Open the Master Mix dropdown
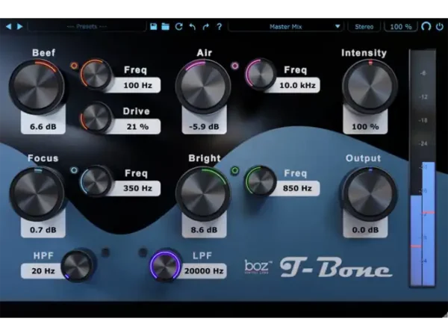The height and width of the screenshot is (336, 448). tap(286, 27)
